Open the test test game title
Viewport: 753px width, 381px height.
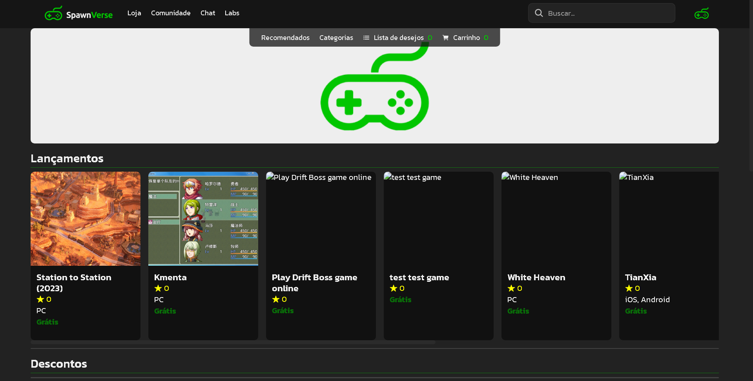(x=419, y=278)
